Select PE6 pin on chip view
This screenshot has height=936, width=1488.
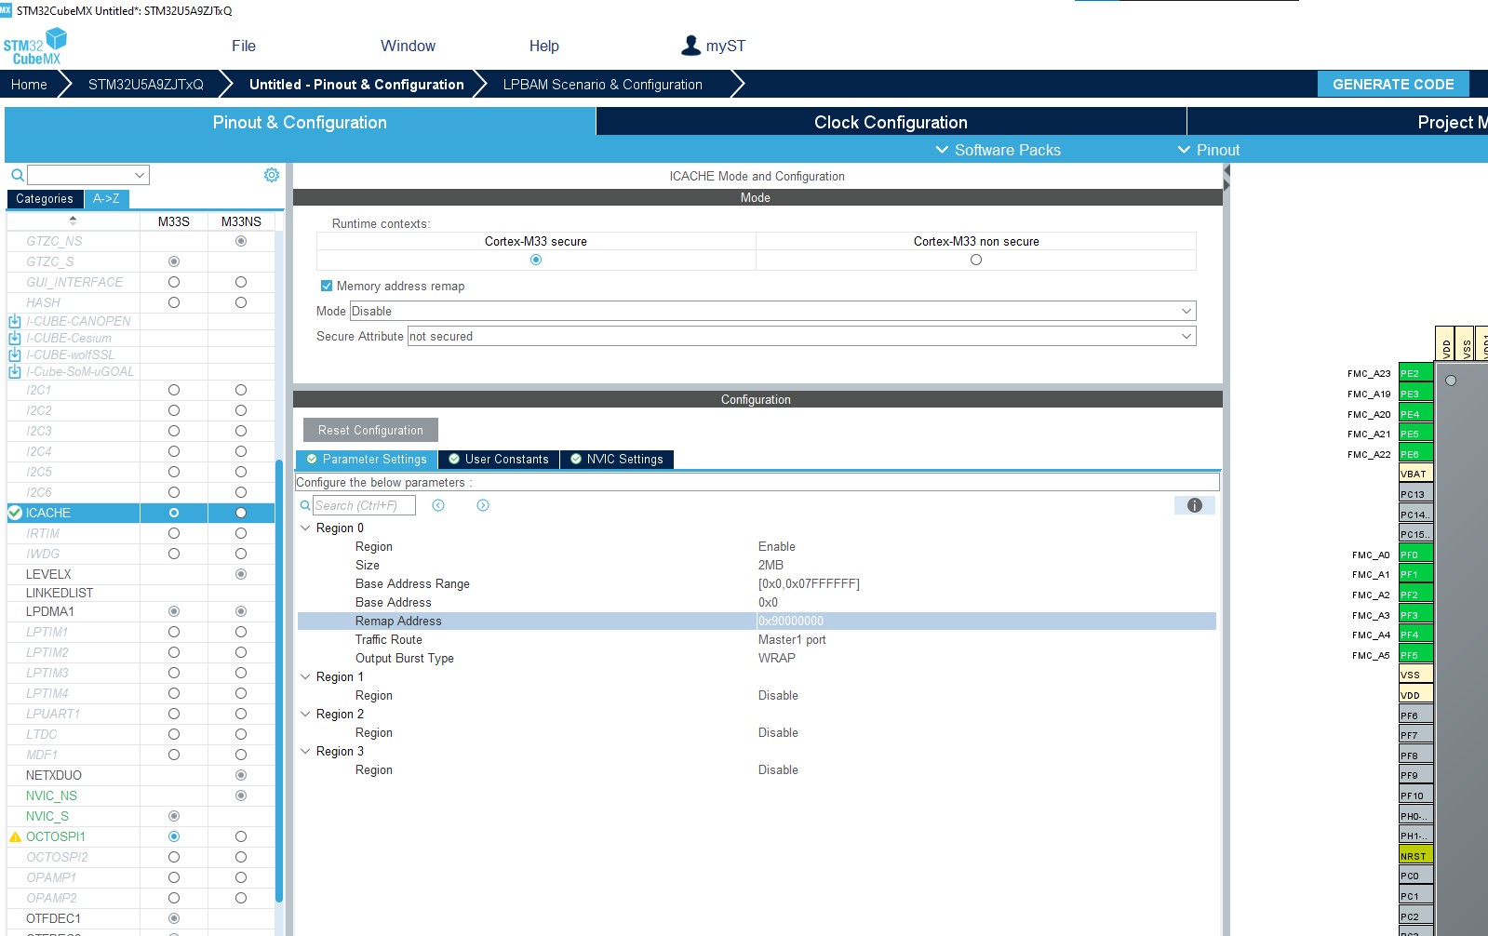click(1415, 454)
